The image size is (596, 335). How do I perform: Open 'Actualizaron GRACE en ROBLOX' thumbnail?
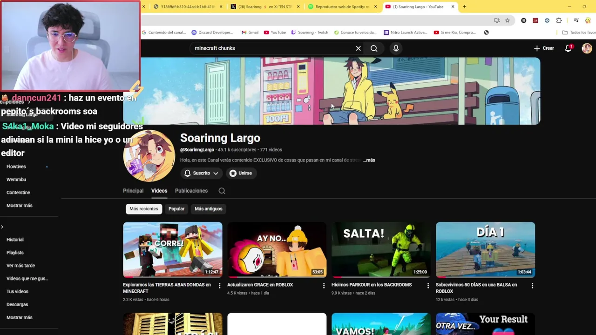pyautogui.click(x=277, y=250)
